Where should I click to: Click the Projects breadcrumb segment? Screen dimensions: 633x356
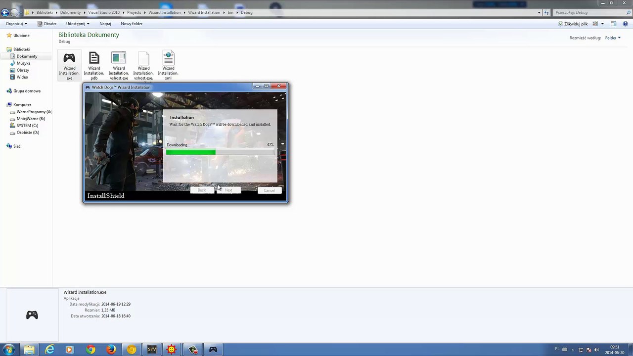coord(134,12)
